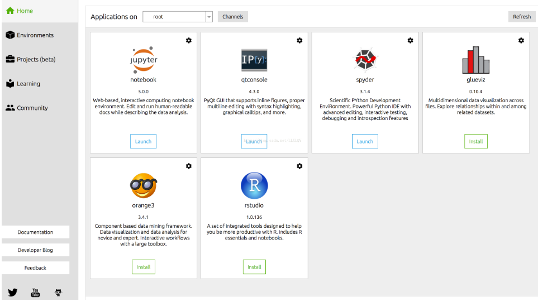The height and width of the screenshot is (302, 538).
Task: Click the Jupyter notebook logo
Action: click(144, 60)
